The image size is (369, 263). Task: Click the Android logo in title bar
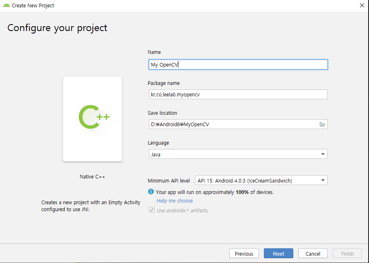[6, 6]
